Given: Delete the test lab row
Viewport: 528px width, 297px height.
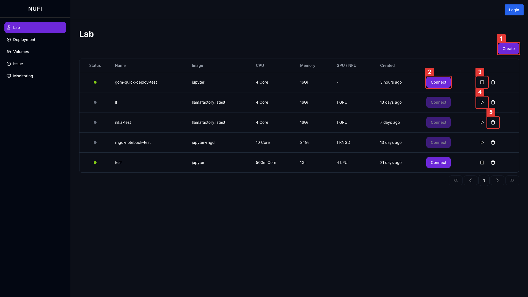Looking at the screenshot, I should (493, 163).
